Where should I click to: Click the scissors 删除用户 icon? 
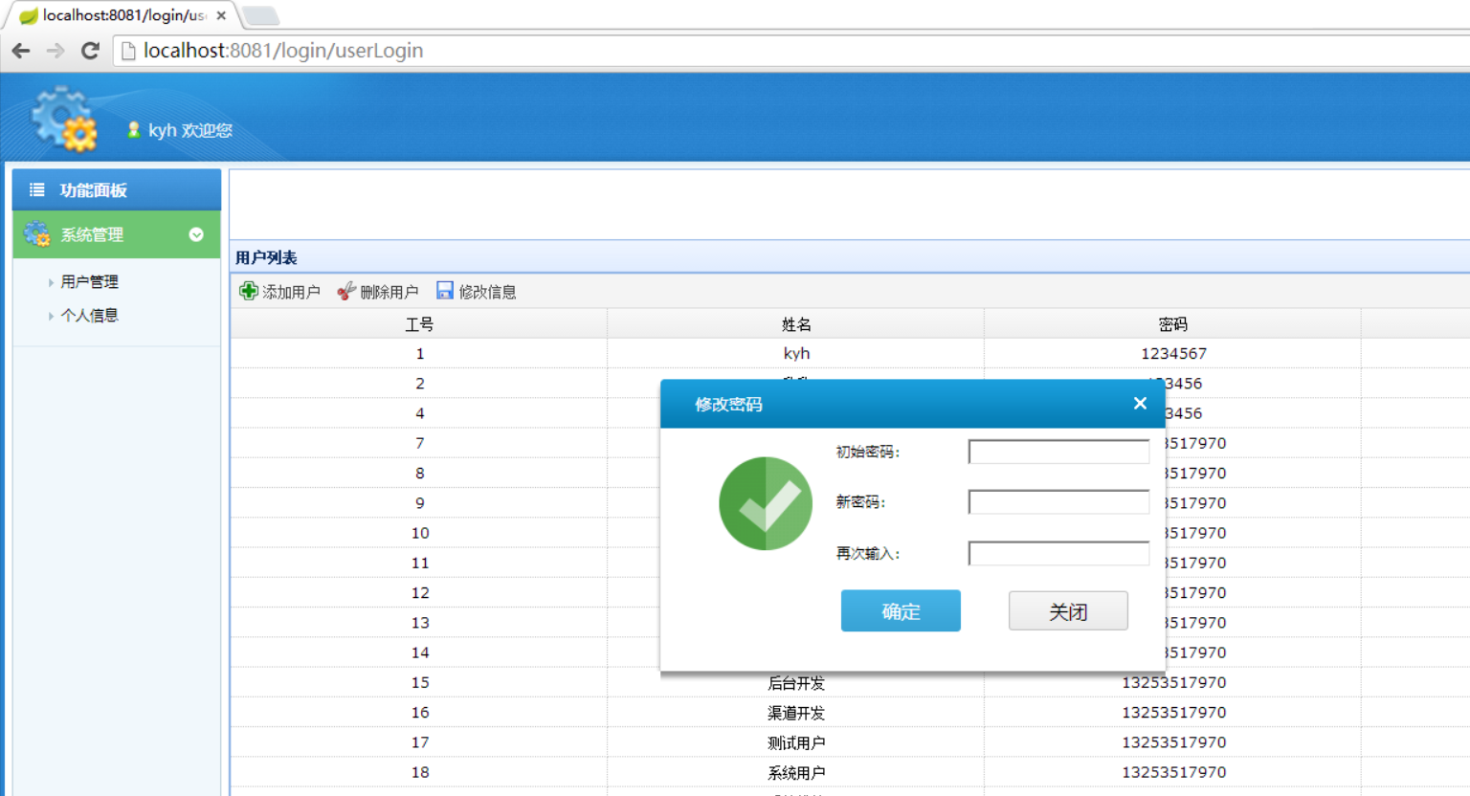pyautogui.click(x=346, y=291)
